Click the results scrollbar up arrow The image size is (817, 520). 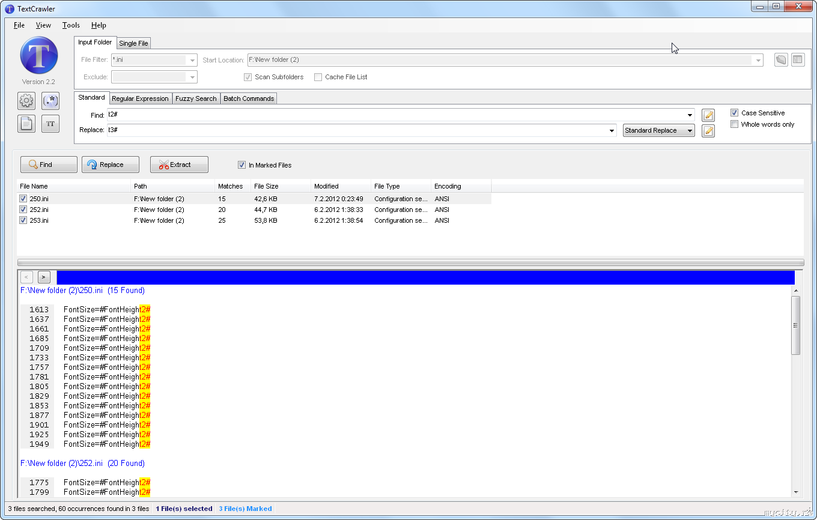[x=796, y=291]
